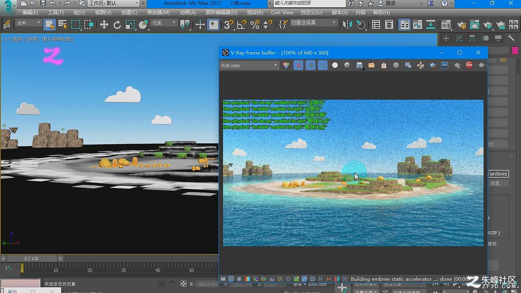Stop rendering in V-Ray frame buffer

pyautogui.click(x=469, y=65)
